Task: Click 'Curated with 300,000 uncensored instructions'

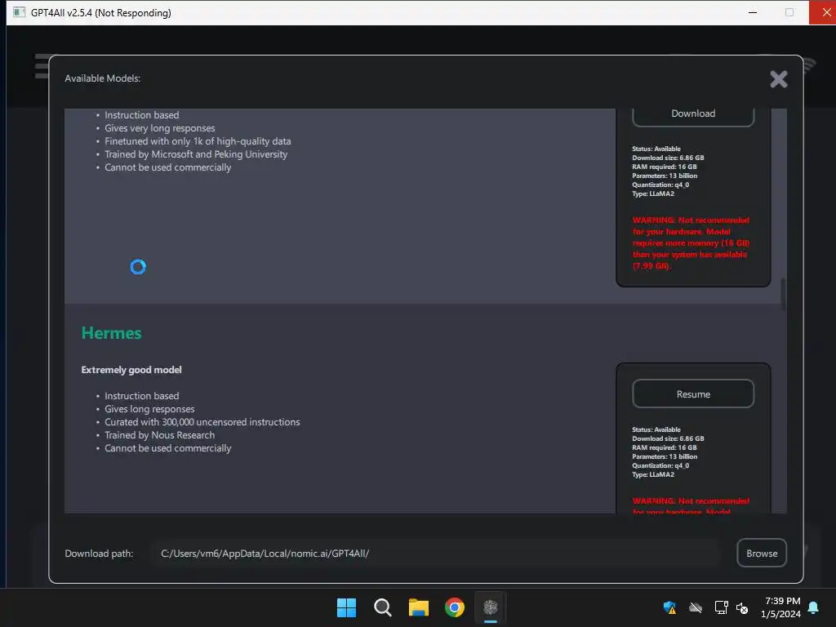Action: coord(202,422)
